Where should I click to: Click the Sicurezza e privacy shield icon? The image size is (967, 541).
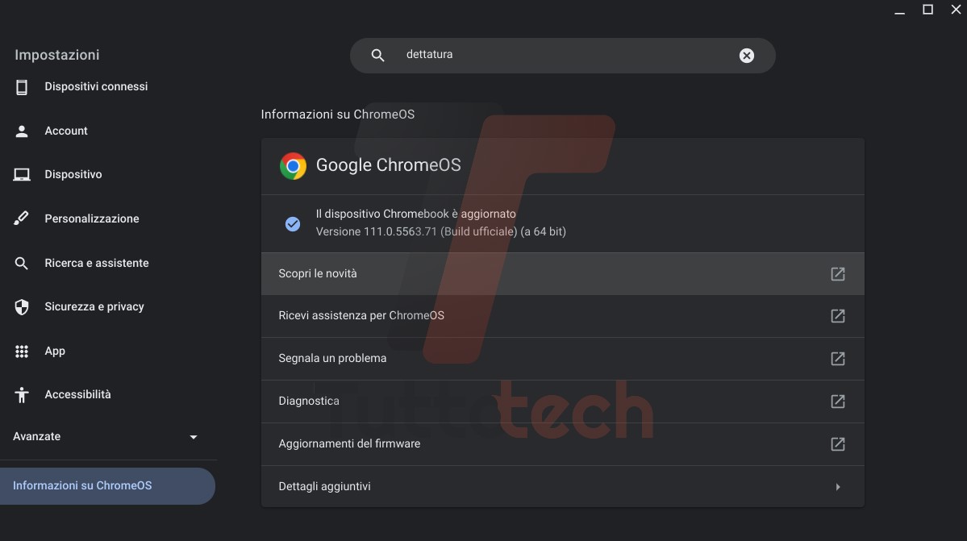[x=22, y=307]
